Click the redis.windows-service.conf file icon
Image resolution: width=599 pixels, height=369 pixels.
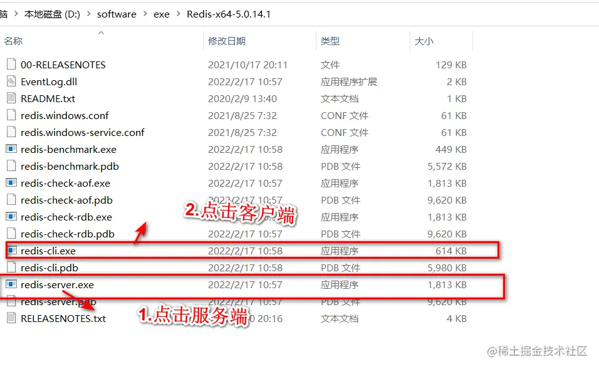click(x=11, y=132)
